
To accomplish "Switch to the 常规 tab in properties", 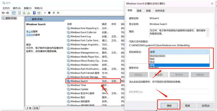I will (x=130, y=10).
